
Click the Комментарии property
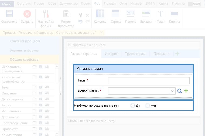12,135
